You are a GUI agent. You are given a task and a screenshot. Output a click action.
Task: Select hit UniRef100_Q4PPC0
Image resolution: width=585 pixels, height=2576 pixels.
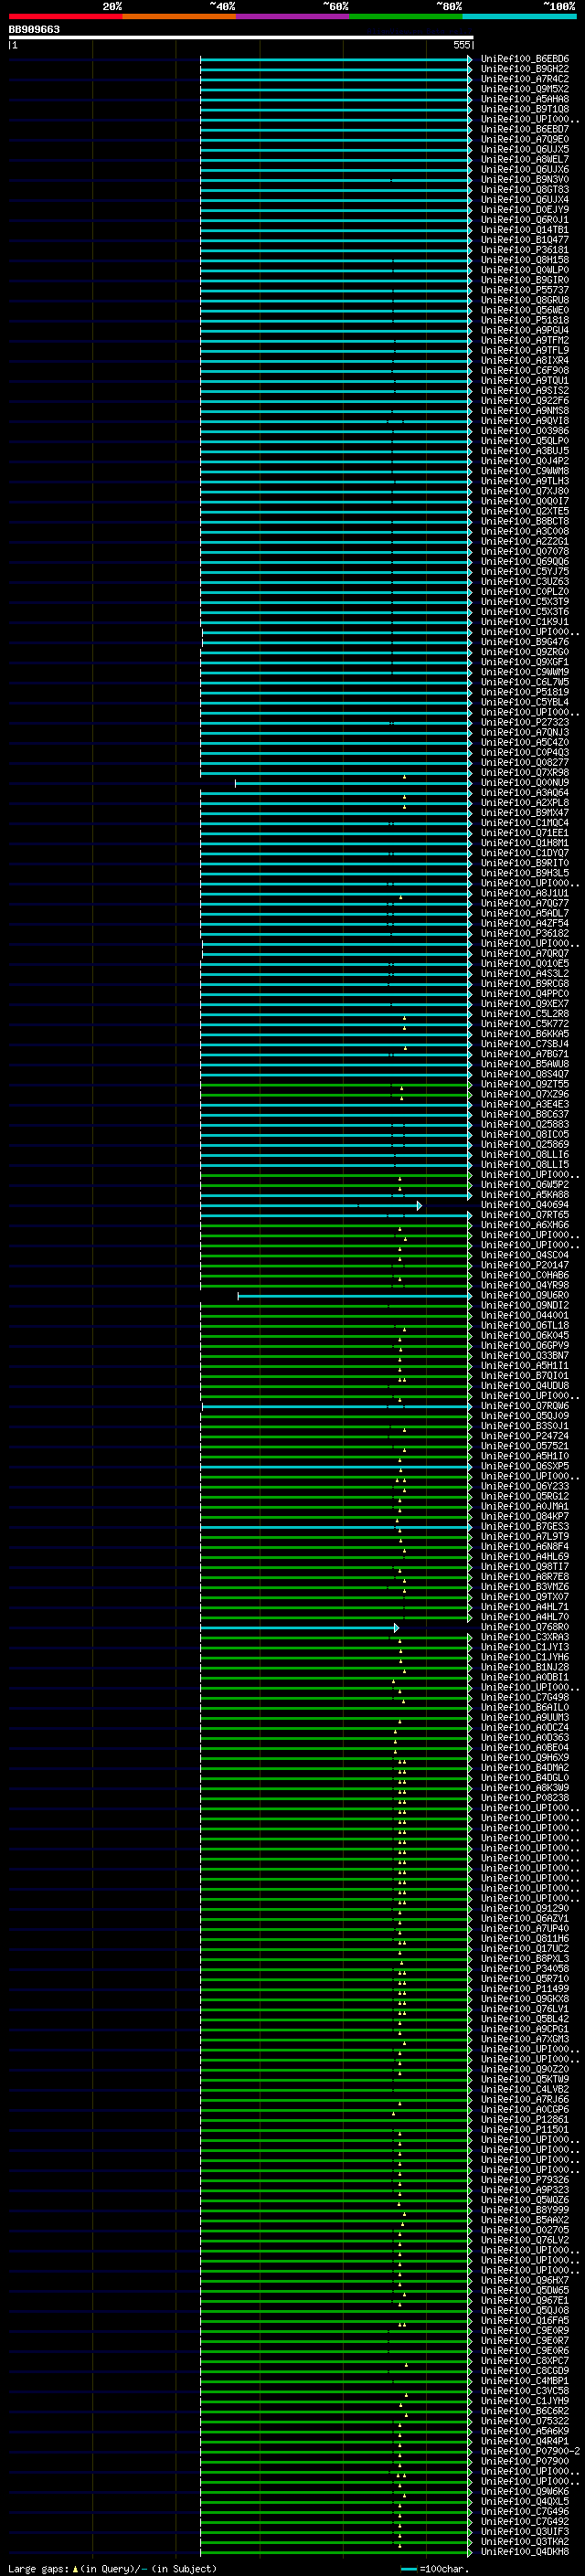pyautogui.click(x=525, y=994)
